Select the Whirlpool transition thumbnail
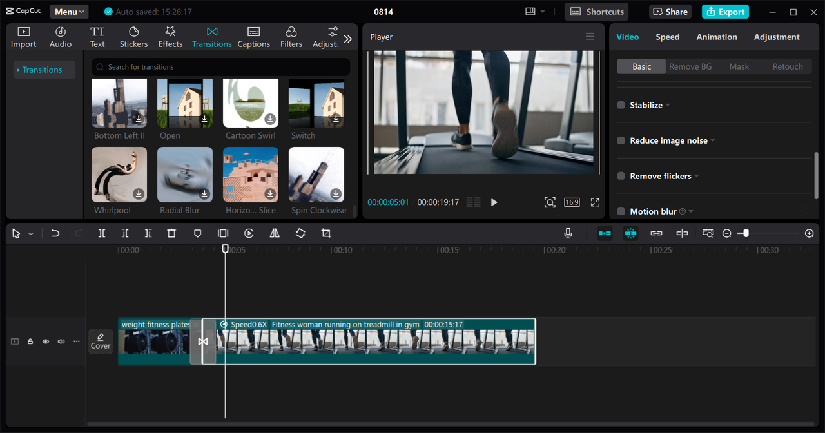This screenshot has width=825, height=433. point(119,175)
